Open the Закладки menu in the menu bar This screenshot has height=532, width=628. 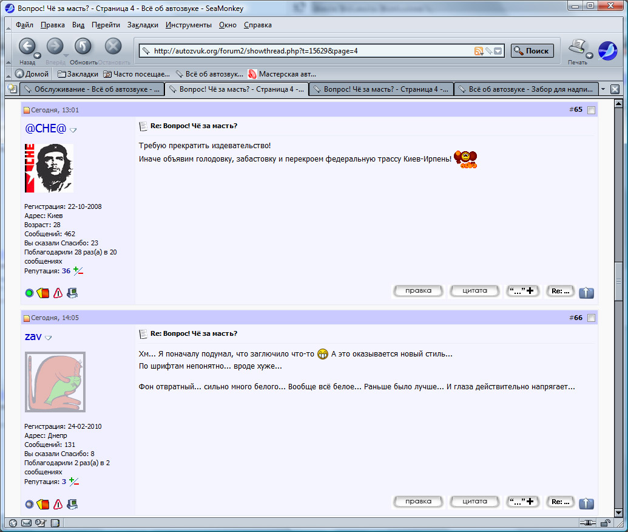143,25
